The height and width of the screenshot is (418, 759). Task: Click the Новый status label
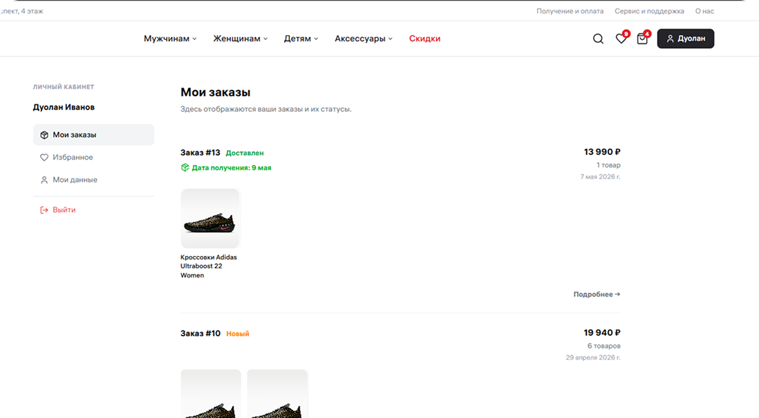[237, 334]
